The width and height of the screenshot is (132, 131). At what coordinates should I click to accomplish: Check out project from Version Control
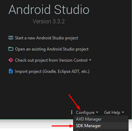pyautogui.click(x=51, y=60)
